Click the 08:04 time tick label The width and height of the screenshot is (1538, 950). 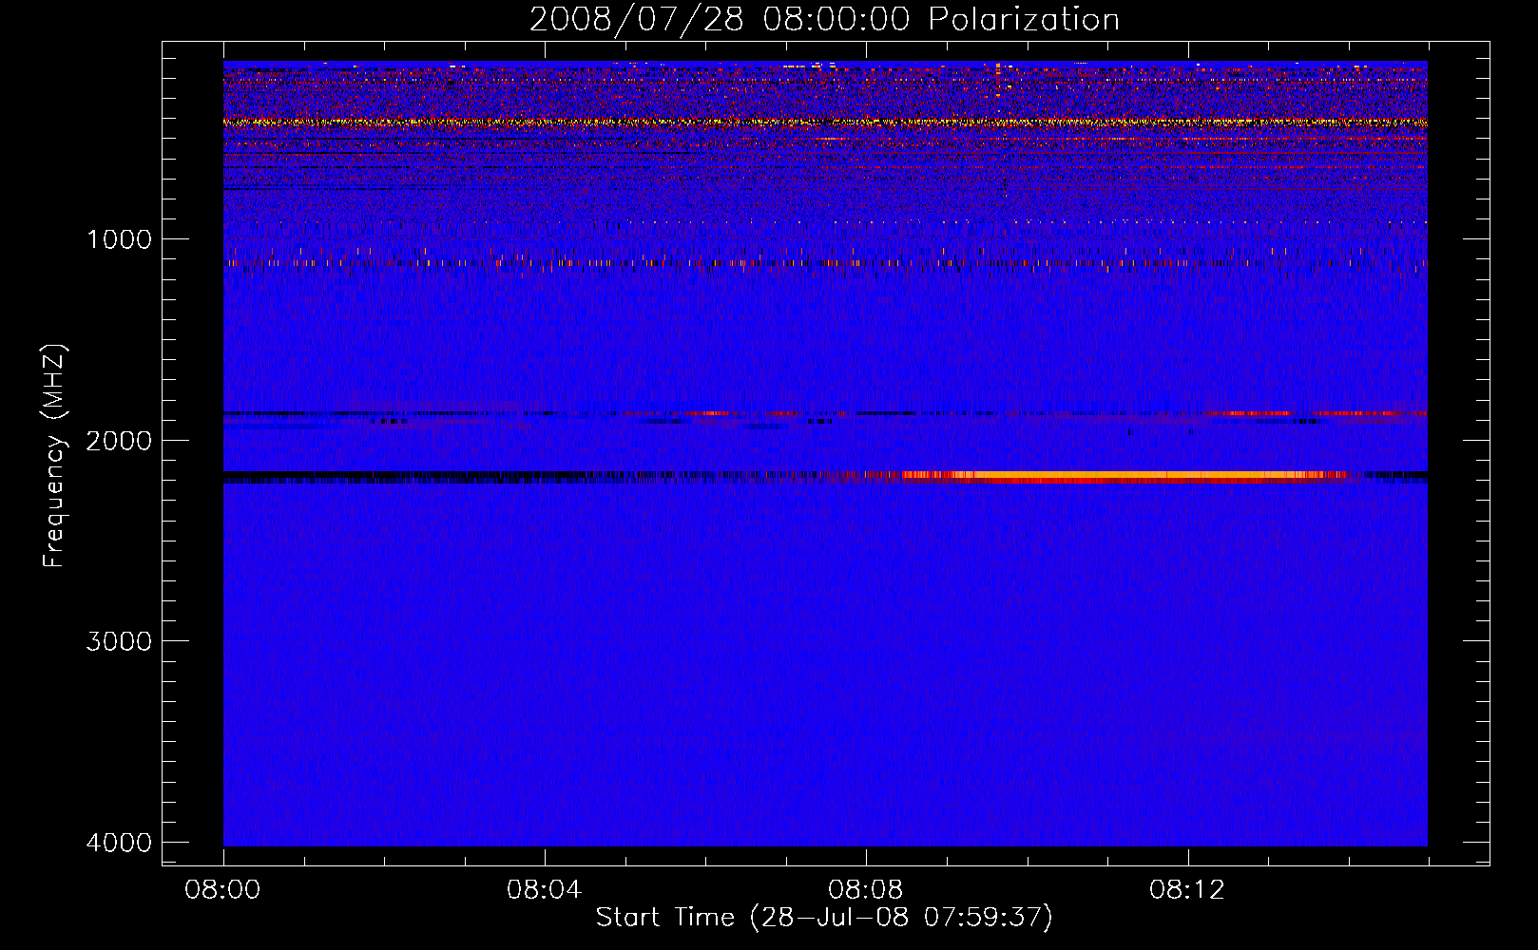[x=545, y=890]
